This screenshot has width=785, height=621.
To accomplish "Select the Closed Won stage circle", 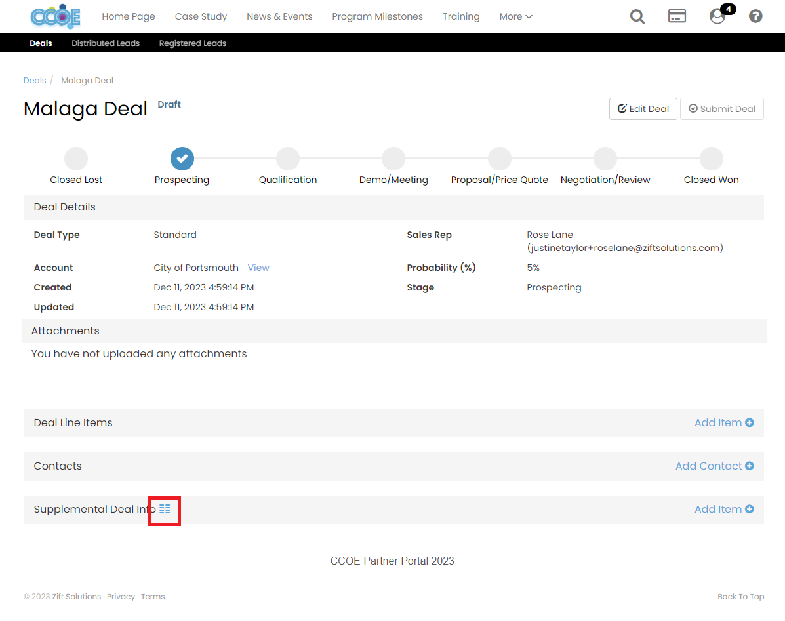I will [x=712, y=159].
